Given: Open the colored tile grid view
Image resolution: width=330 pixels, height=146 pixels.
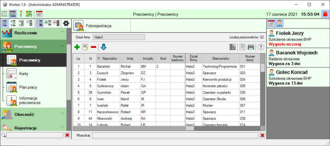Looking at the screenshot, I should tap(29, 14).
